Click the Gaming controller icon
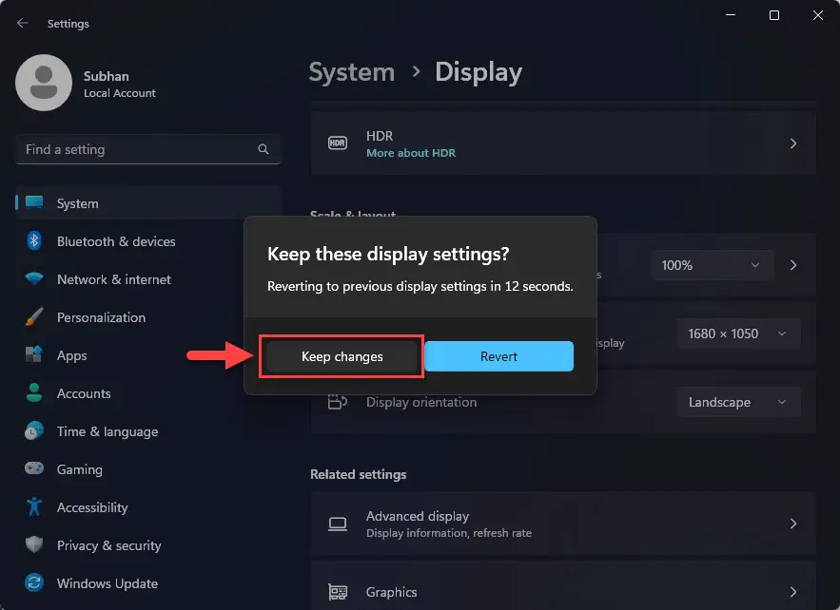Viewport: 840px width, 610px height. coord(34,468)
